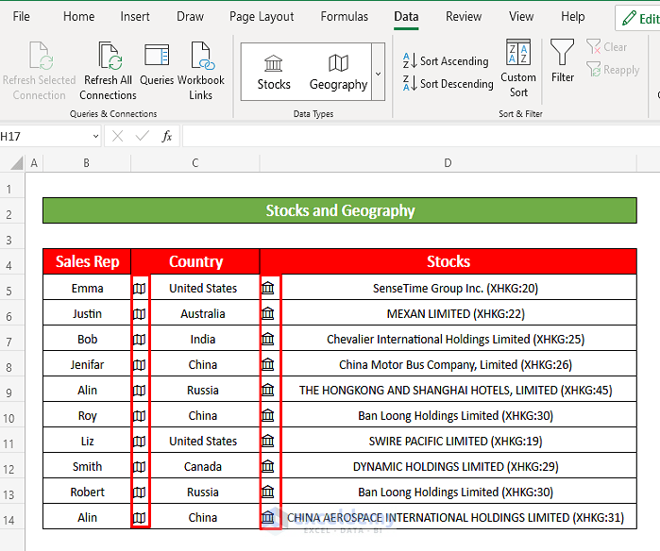Convert to Geography data type
This screenshot has height=551, width=660.
coord(338,73)
